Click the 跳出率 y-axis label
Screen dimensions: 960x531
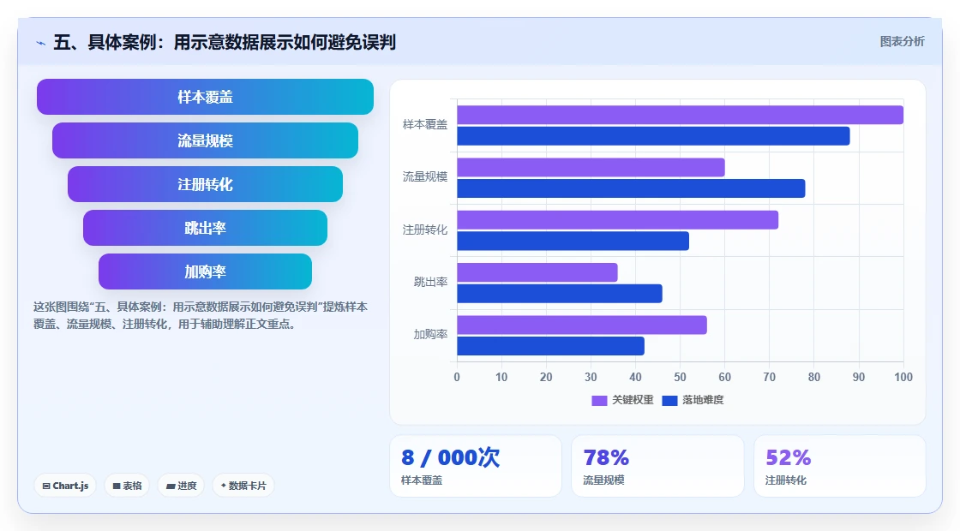[x=430, y=282]
